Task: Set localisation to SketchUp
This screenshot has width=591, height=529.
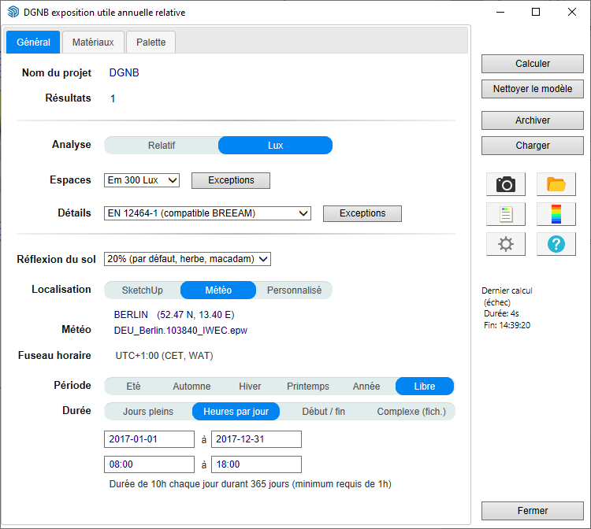Action: tap(142, 290)
